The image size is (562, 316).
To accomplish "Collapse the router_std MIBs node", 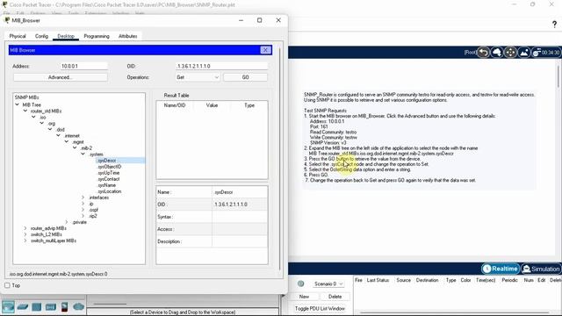I will (25, 111).
